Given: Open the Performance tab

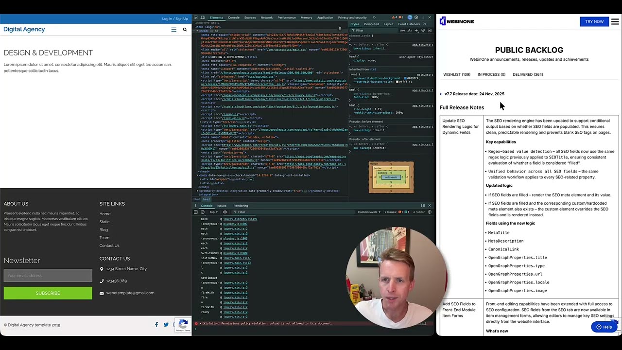Looking at the screenshot, I should pyautogui.click(x=287, y=17).
